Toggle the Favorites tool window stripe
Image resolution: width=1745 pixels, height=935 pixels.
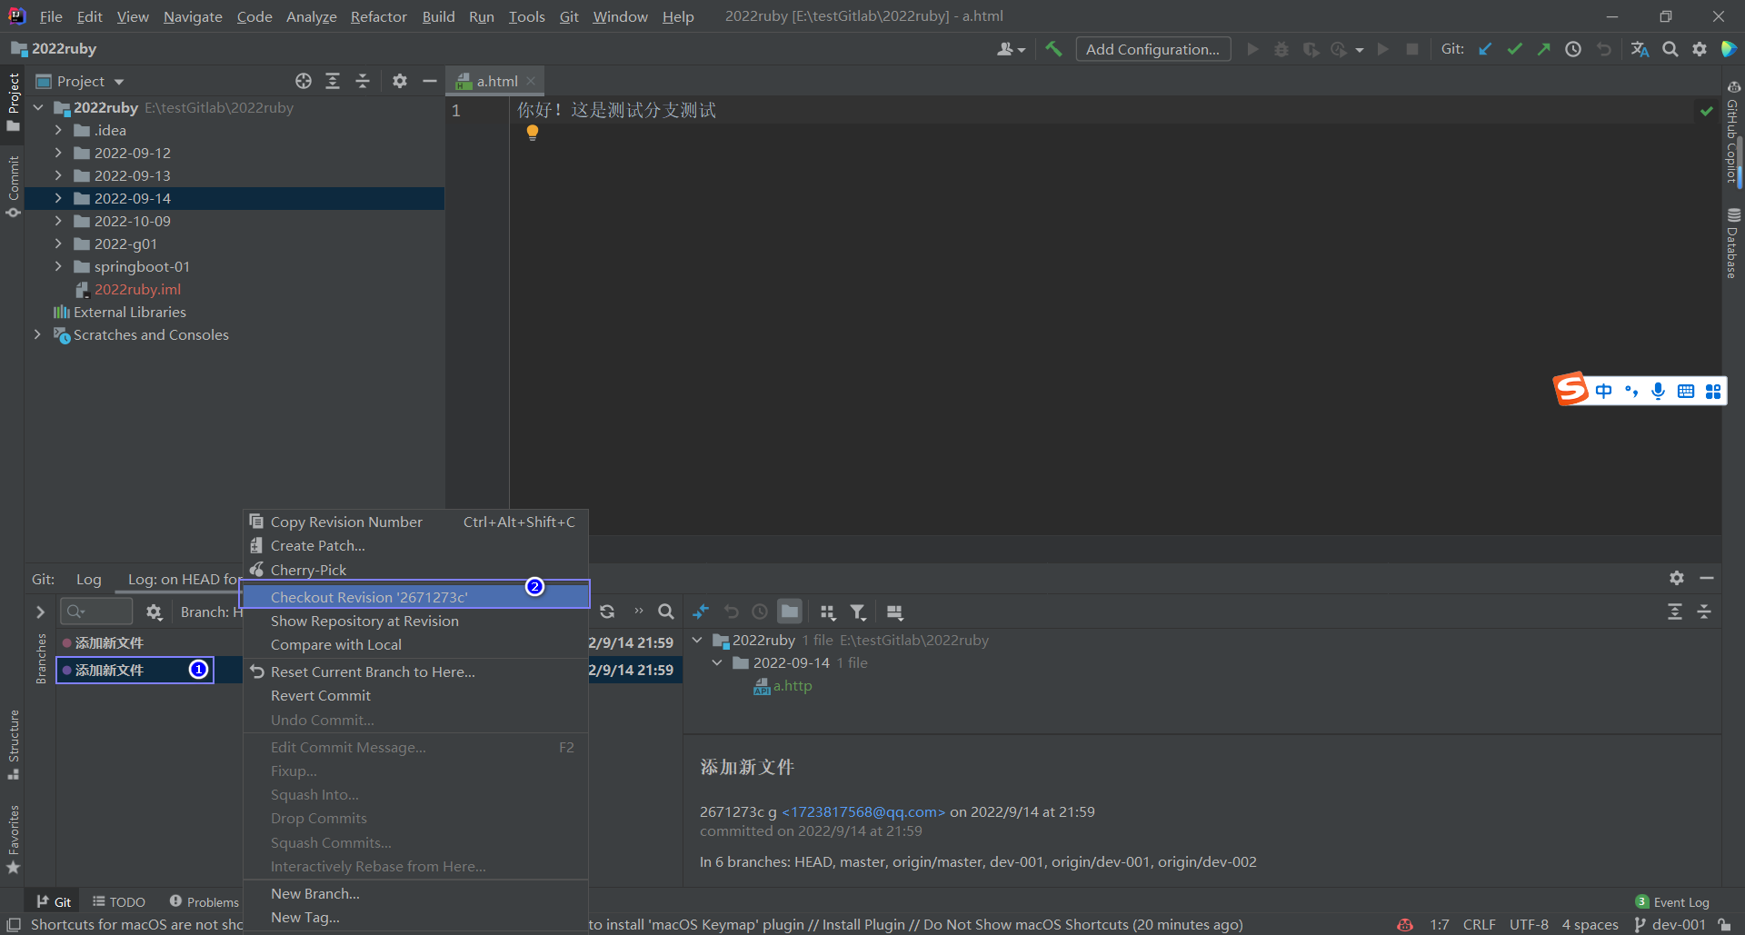point(13,839)
